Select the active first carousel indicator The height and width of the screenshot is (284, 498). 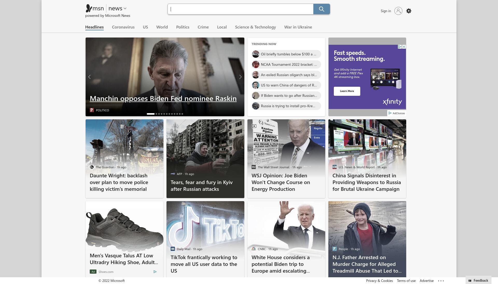(x=151, y=114)
